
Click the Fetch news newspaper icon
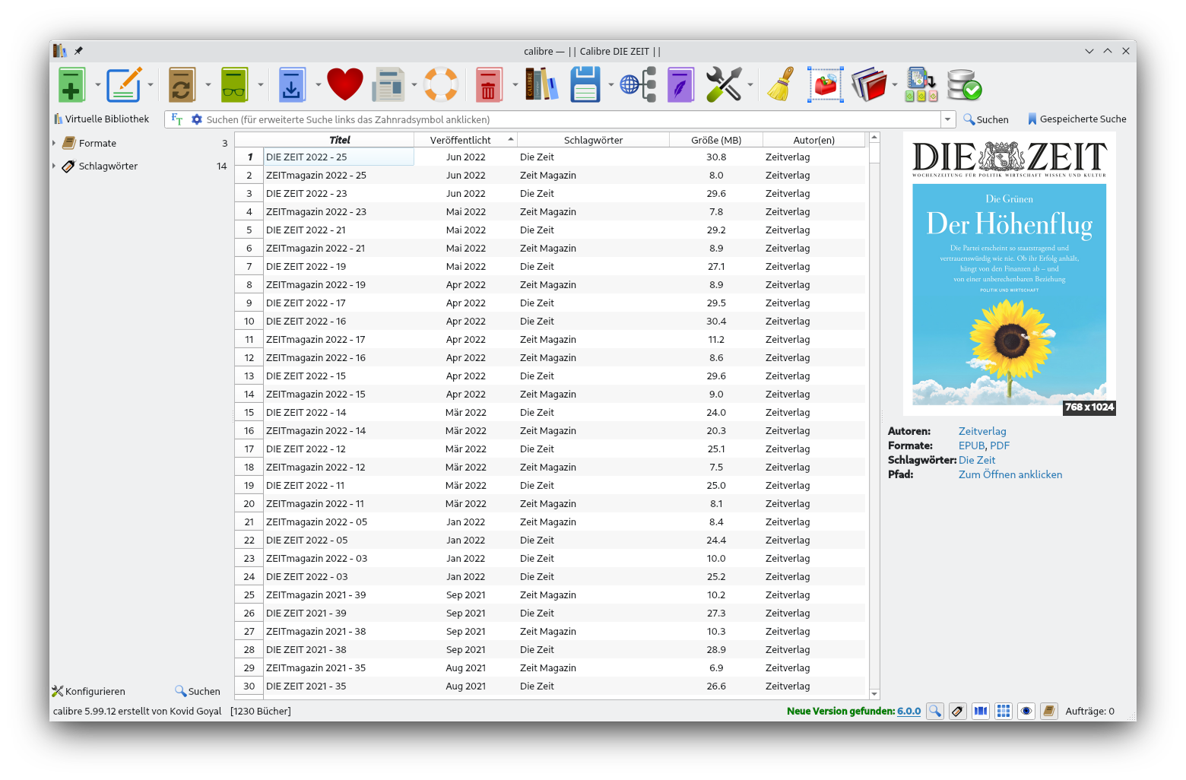pos(388,84)
